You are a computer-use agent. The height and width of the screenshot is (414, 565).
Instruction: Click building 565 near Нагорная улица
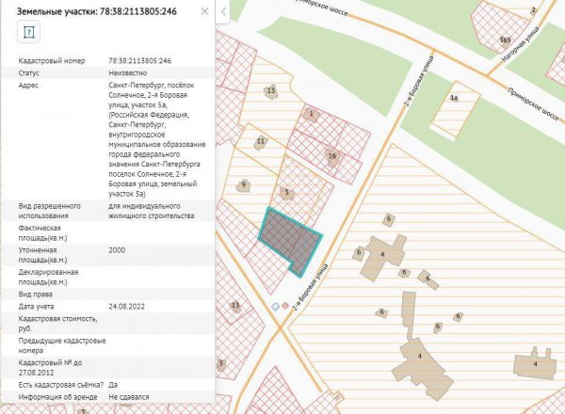[506, 40]
